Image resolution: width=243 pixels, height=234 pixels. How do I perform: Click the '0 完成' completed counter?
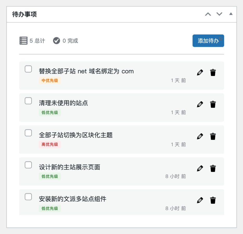65,41
